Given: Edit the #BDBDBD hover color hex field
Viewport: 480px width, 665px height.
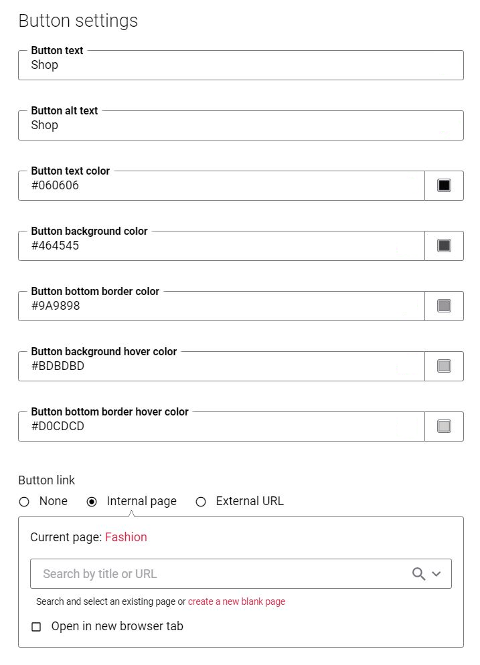Looking at the screenshot, I should click(221, 367).
